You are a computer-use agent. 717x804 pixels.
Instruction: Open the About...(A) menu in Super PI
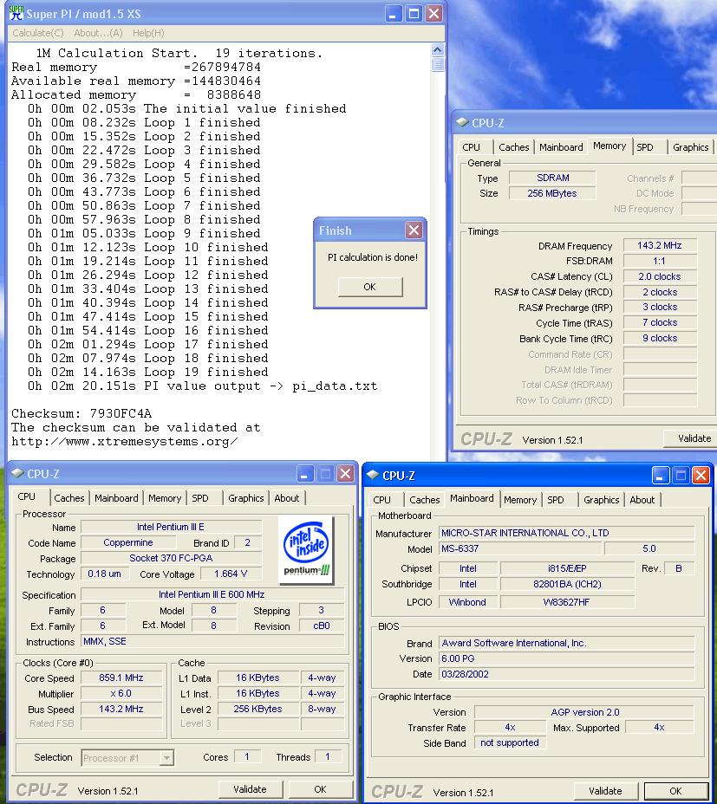point(98,33)
